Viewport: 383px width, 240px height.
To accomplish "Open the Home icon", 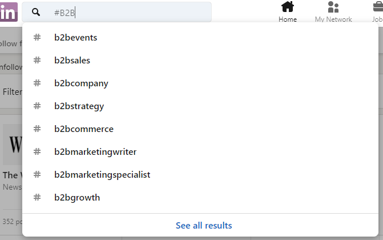I will coord(288,7).
